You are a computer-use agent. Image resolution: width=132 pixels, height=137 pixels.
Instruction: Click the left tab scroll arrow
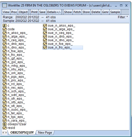3,133
